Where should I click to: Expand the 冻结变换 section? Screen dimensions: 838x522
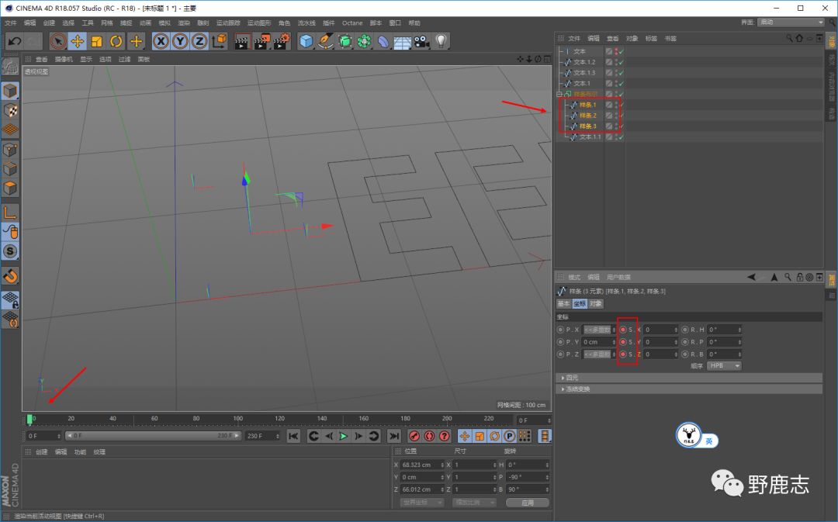pos(577,389)
